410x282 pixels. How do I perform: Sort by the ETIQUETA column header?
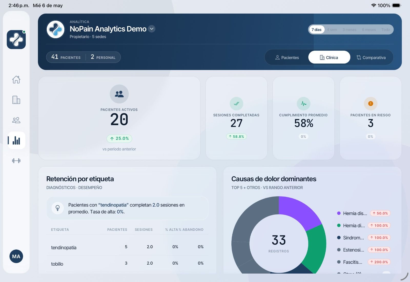click(x=60, y=230)
